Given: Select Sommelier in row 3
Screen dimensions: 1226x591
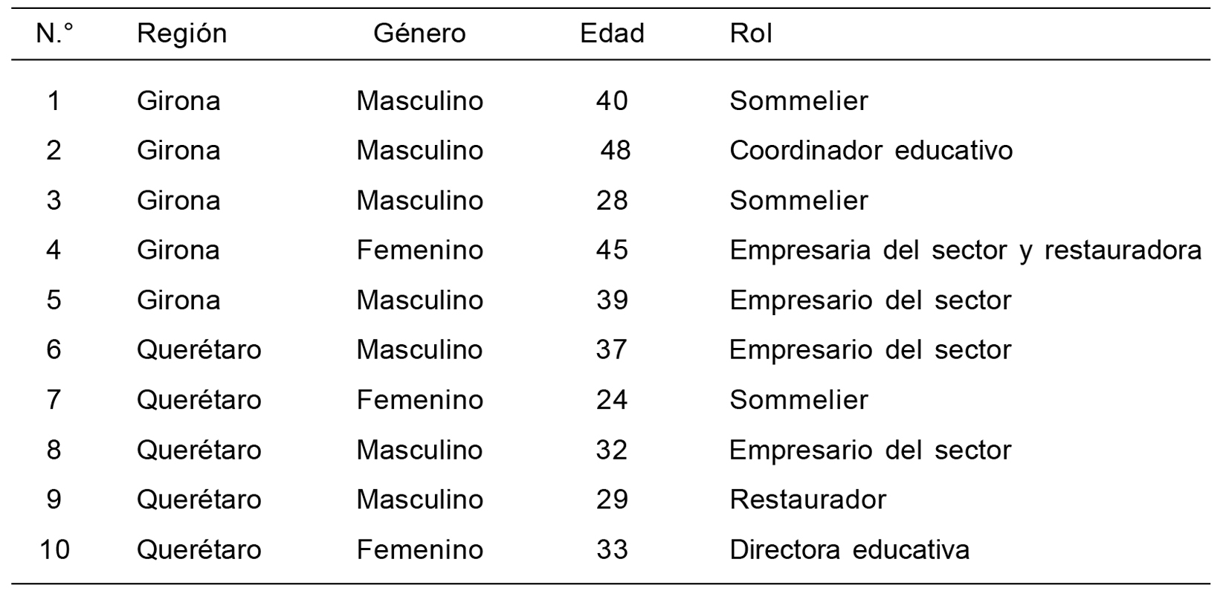Looking at the screenshot, I should (x=798, y=201).
